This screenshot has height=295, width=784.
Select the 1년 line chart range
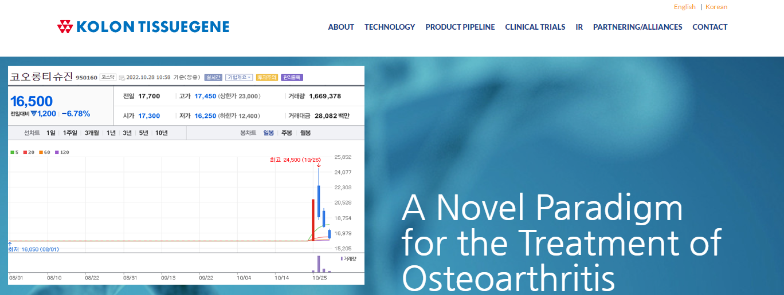[x=111, y=133]
